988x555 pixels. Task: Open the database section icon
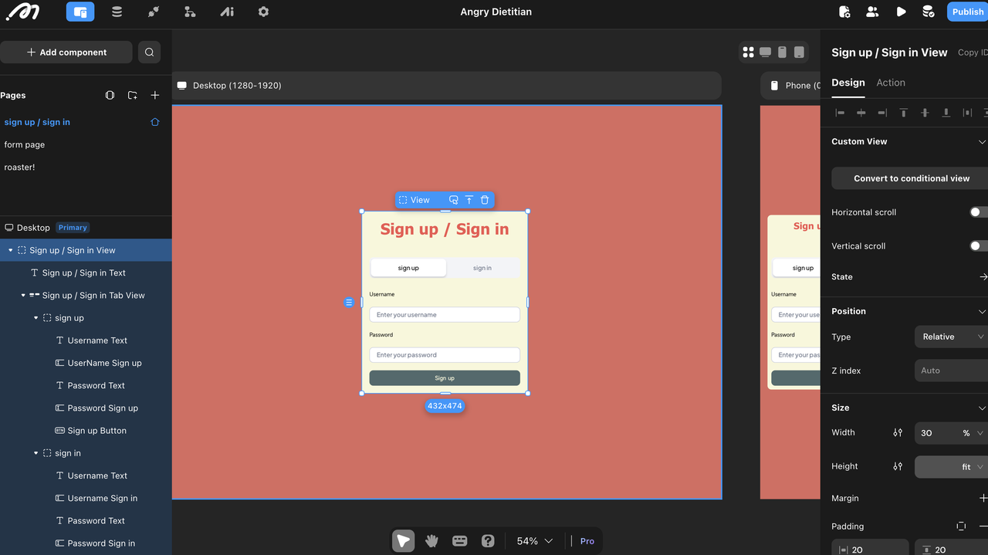coord(117,12)
